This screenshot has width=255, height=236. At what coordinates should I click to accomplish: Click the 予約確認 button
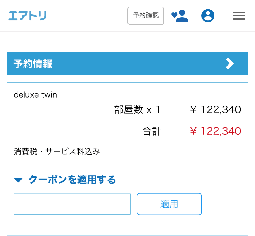pyautogui.click(x=146, y=16)
